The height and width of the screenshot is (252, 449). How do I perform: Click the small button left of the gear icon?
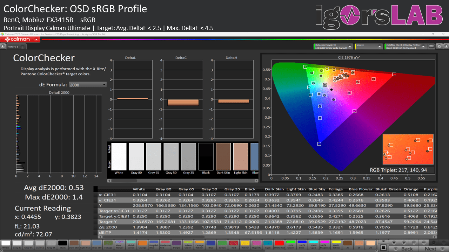point(431,47)
